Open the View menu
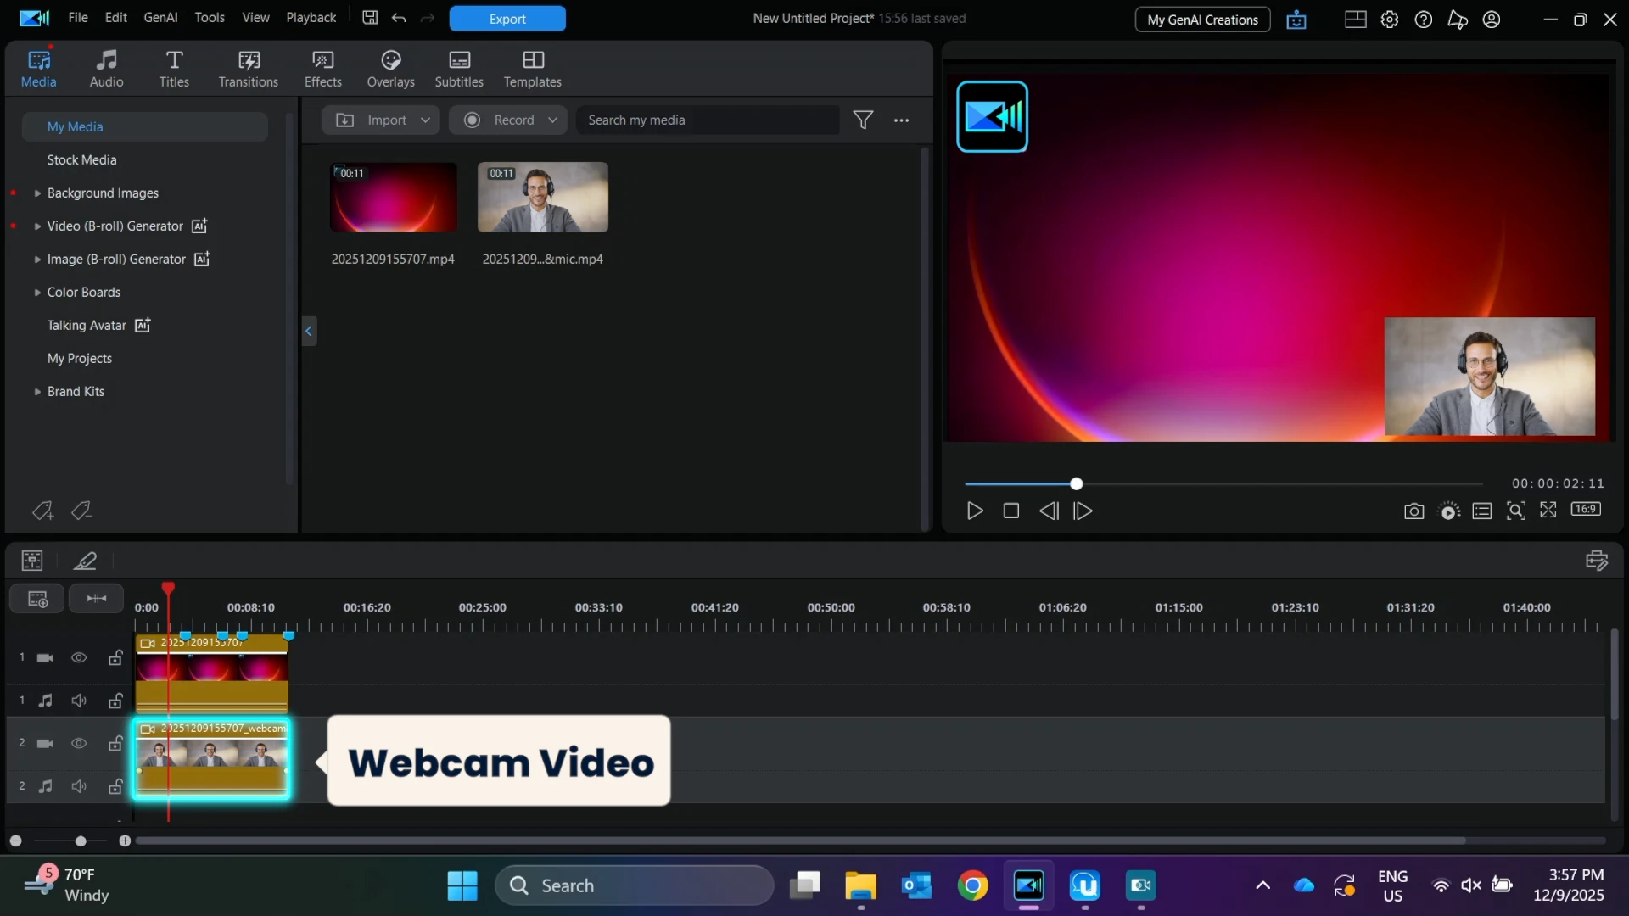Image resolution: width=1629 pixels, height=916 pixels. coord(255,18)
